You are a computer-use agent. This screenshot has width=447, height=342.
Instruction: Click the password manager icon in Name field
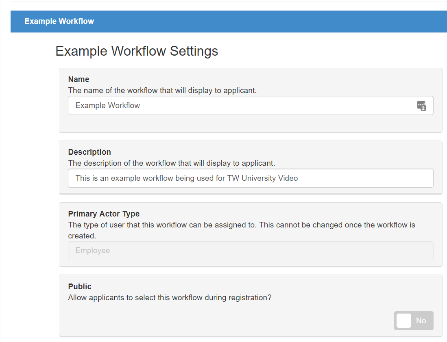click(x=421, y=106)
